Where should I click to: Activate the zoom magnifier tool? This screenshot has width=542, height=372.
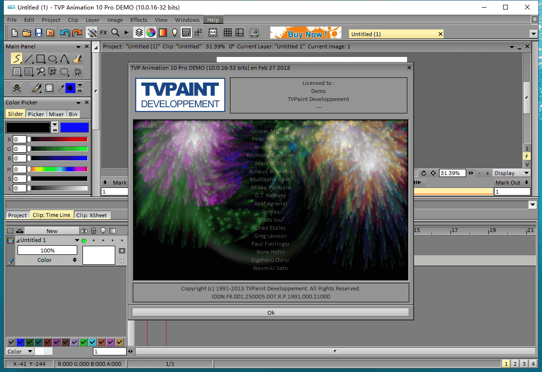[x=40, y=71]
